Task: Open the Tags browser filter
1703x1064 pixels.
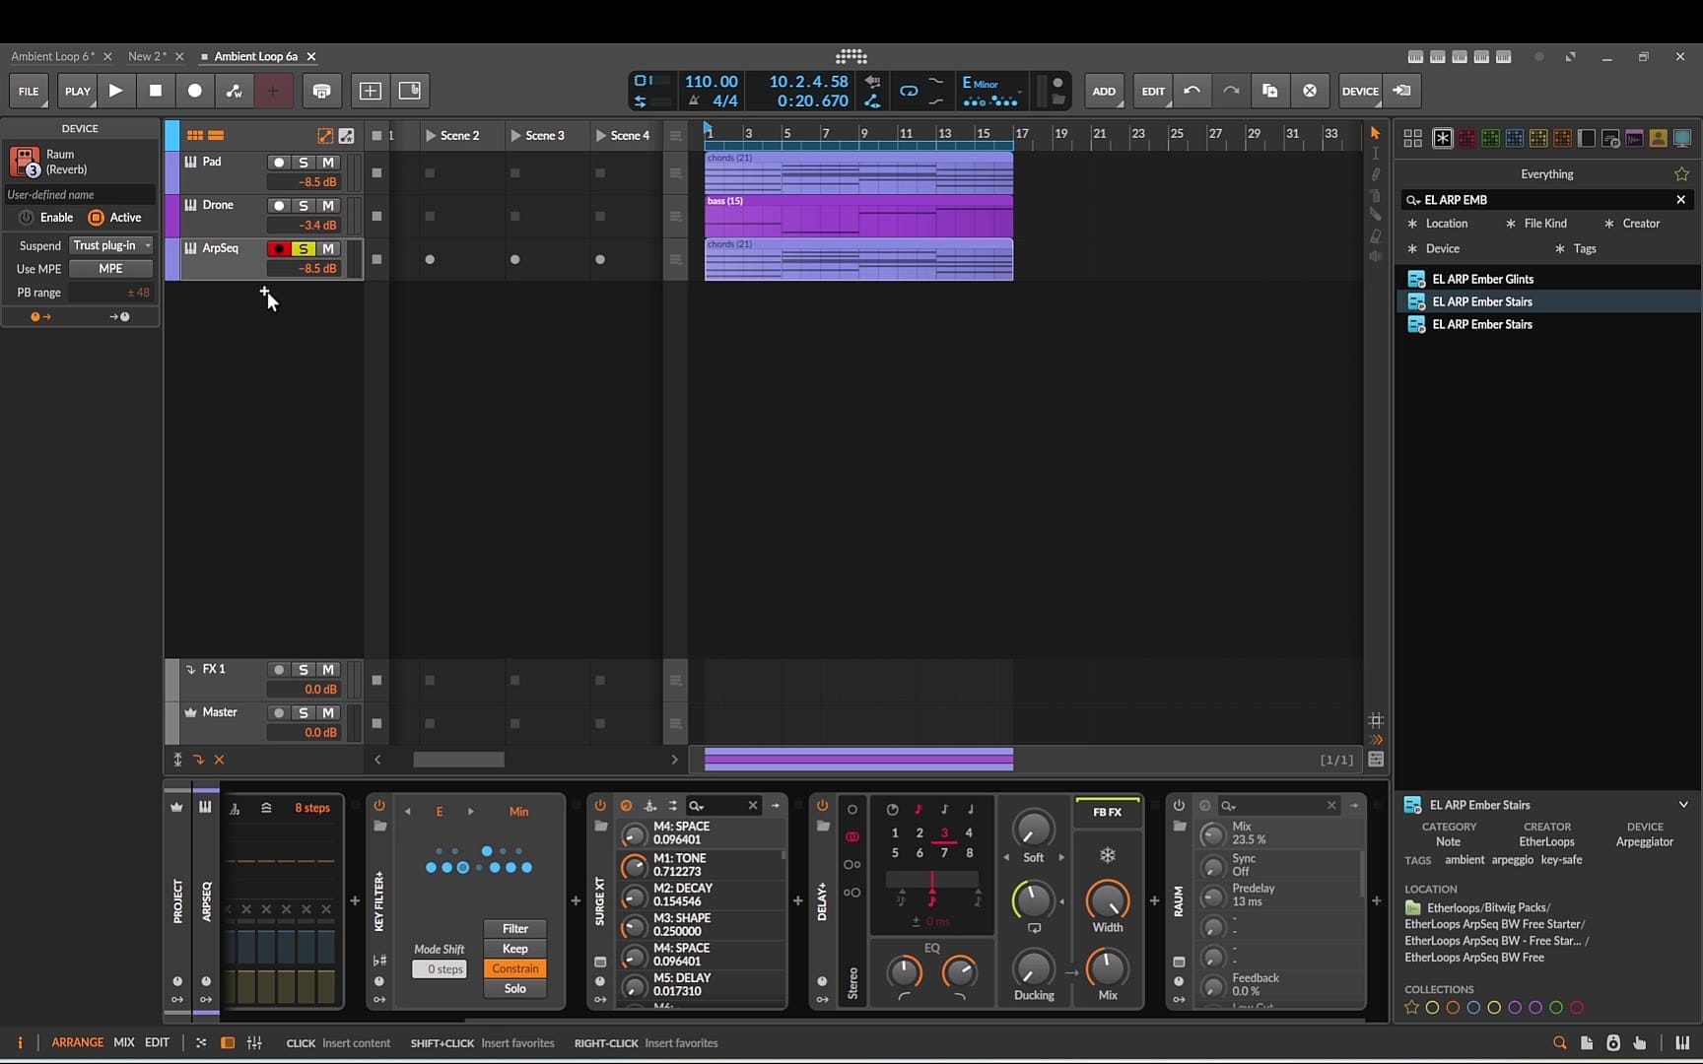Action: point(1576,249)
